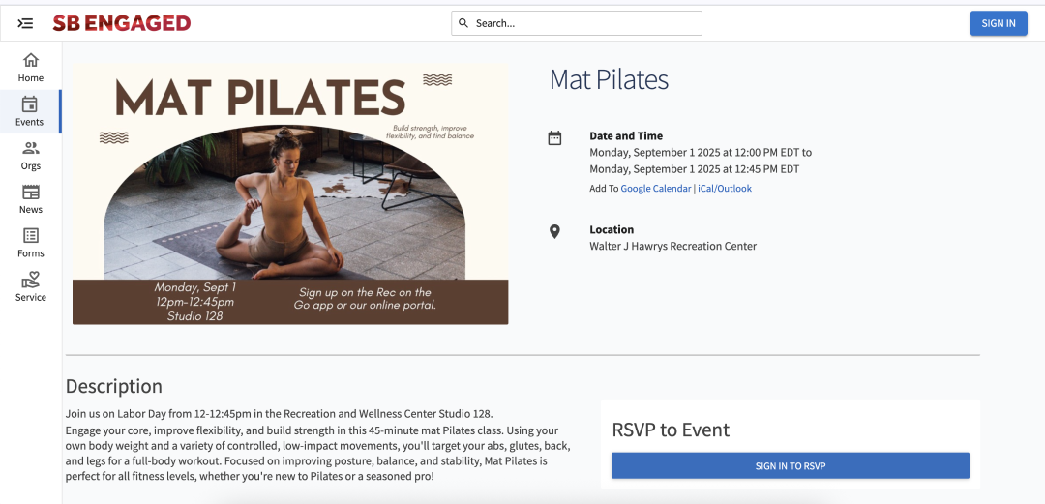The image size is (1045, 504).
Task: Go to Events via calendar icon
Action: [30, 104]
